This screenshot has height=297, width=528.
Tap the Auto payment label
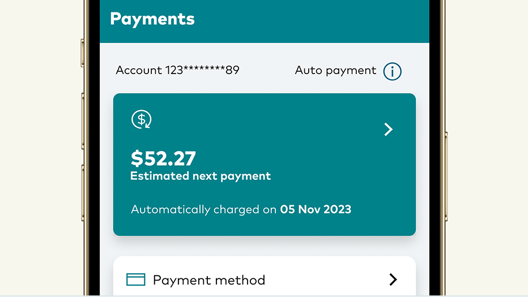pyautogui.click(x=335, y=71)
